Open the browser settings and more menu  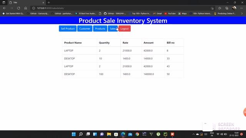tap(241, 8)
